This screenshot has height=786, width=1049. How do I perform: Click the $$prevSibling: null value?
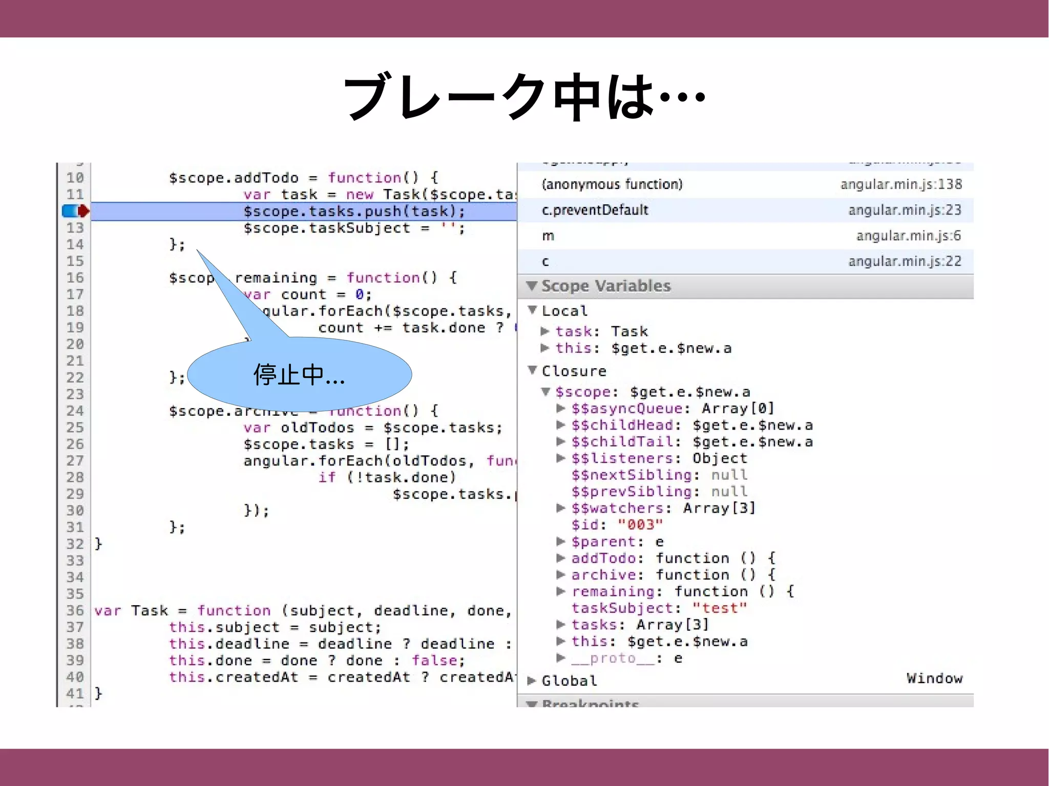pos(729,492)
